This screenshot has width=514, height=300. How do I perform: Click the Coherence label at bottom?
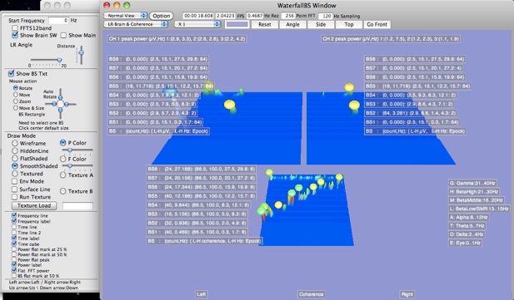point(311,294)
